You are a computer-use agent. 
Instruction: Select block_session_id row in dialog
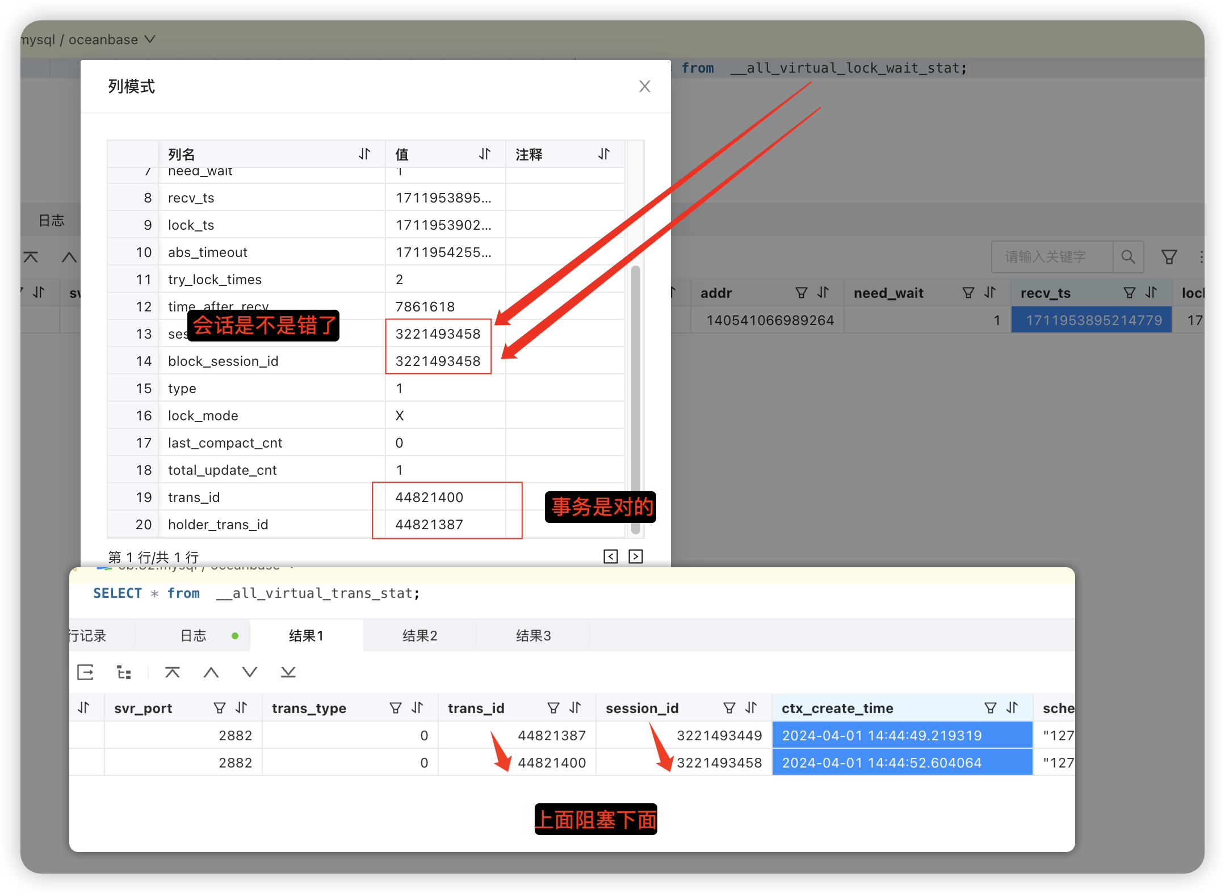[x=366, y=361]
